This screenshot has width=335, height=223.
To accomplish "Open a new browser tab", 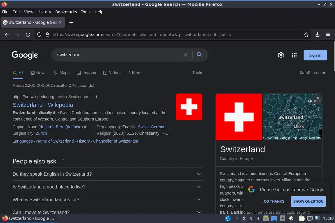I will coord(71,22).
